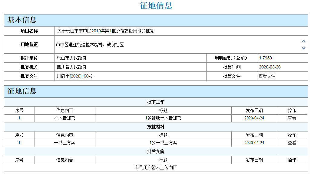Select the 四川省人民政府 value
The width and height of the screenshot is (311, 177).
[71, 67]
